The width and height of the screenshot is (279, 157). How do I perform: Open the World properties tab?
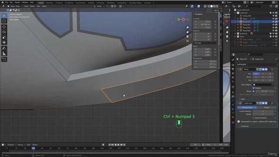[233, 82]
